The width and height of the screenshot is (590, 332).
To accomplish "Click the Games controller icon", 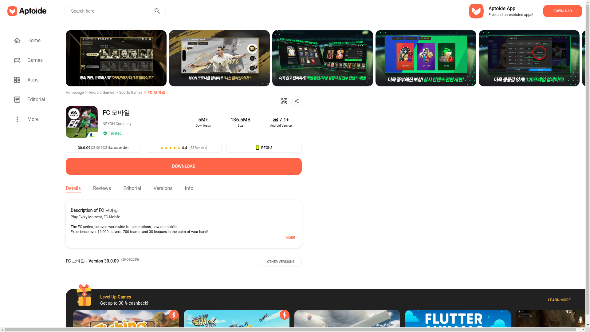I will [x=17, y=60].
